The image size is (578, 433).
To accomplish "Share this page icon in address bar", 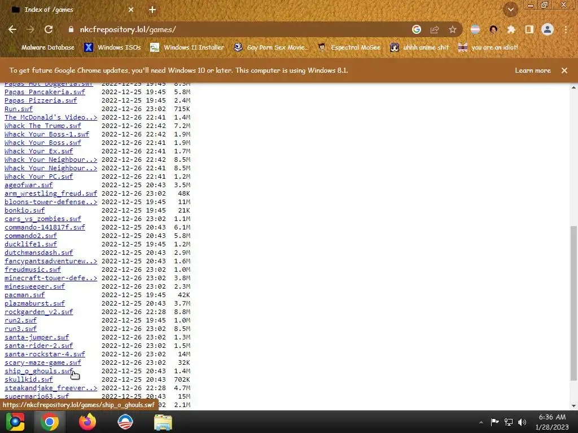I will coord(435,29).
